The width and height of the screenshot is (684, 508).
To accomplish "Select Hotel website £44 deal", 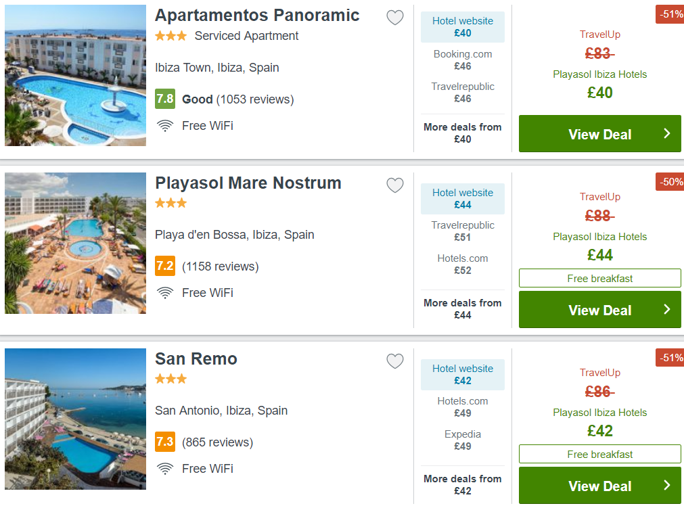I will pos(462,198).
